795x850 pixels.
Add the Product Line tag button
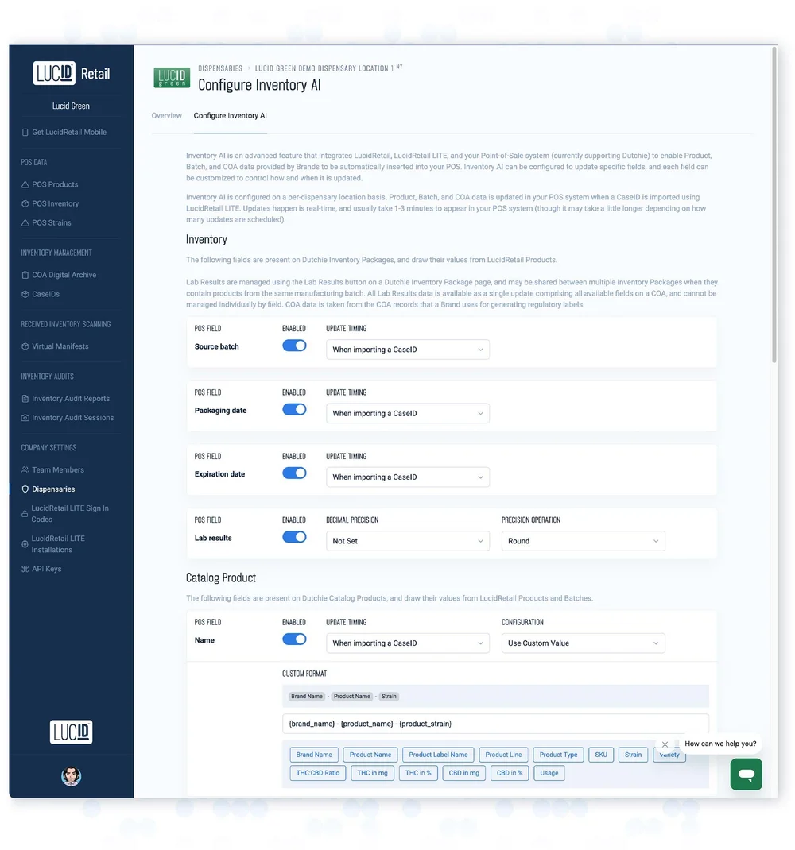coord(503,755)
